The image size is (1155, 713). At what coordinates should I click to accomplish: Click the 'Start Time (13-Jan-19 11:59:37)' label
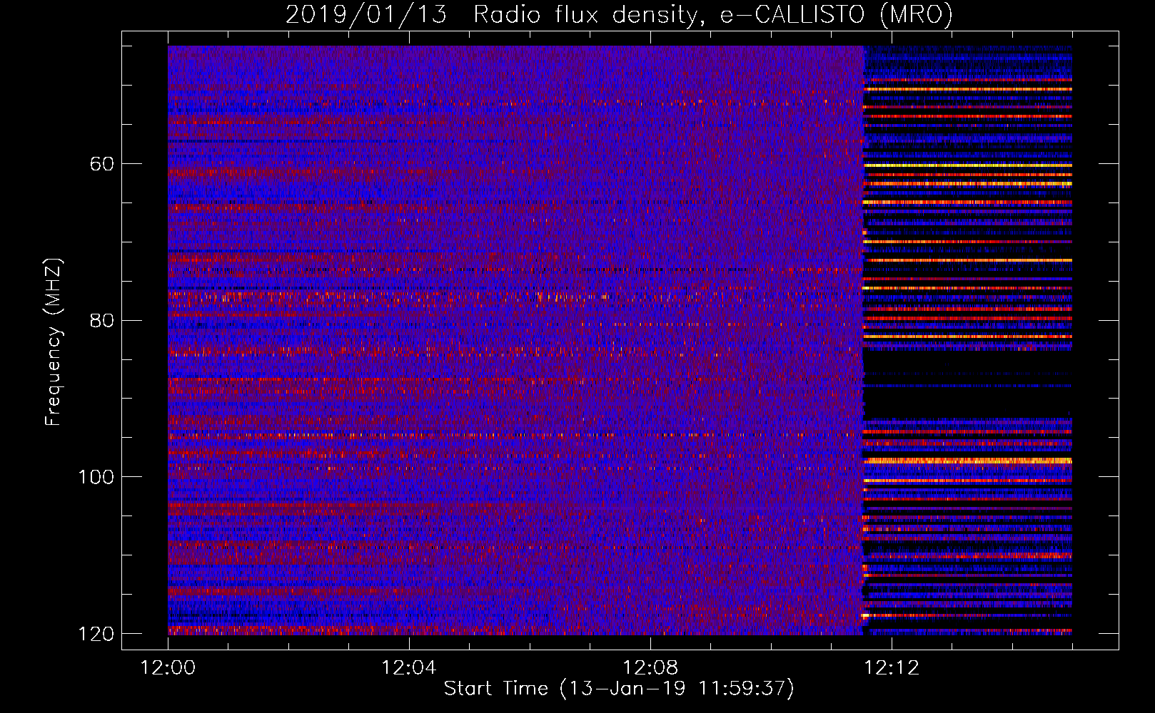point(619,689)
